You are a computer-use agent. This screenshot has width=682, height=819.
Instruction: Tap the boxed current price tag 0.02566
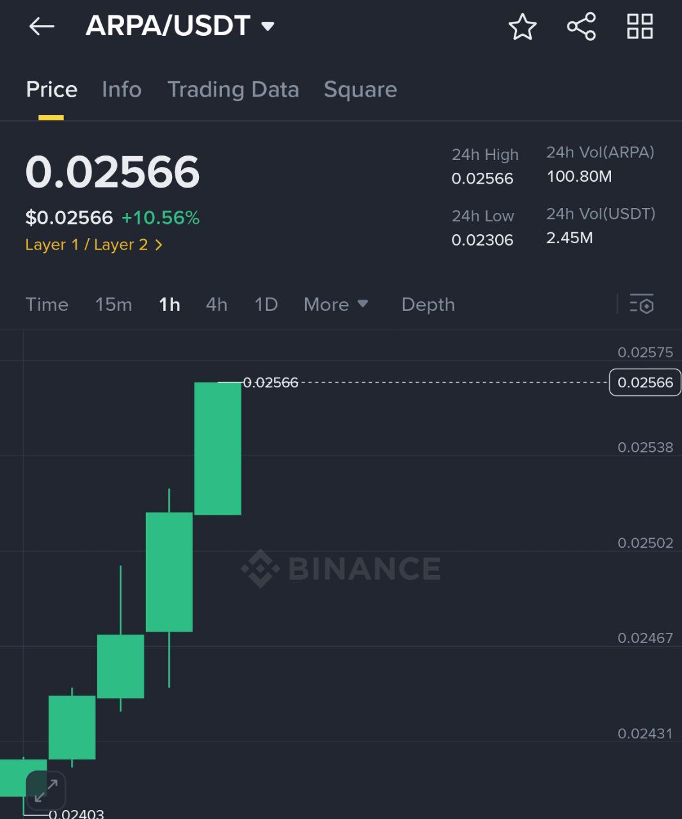645,383
